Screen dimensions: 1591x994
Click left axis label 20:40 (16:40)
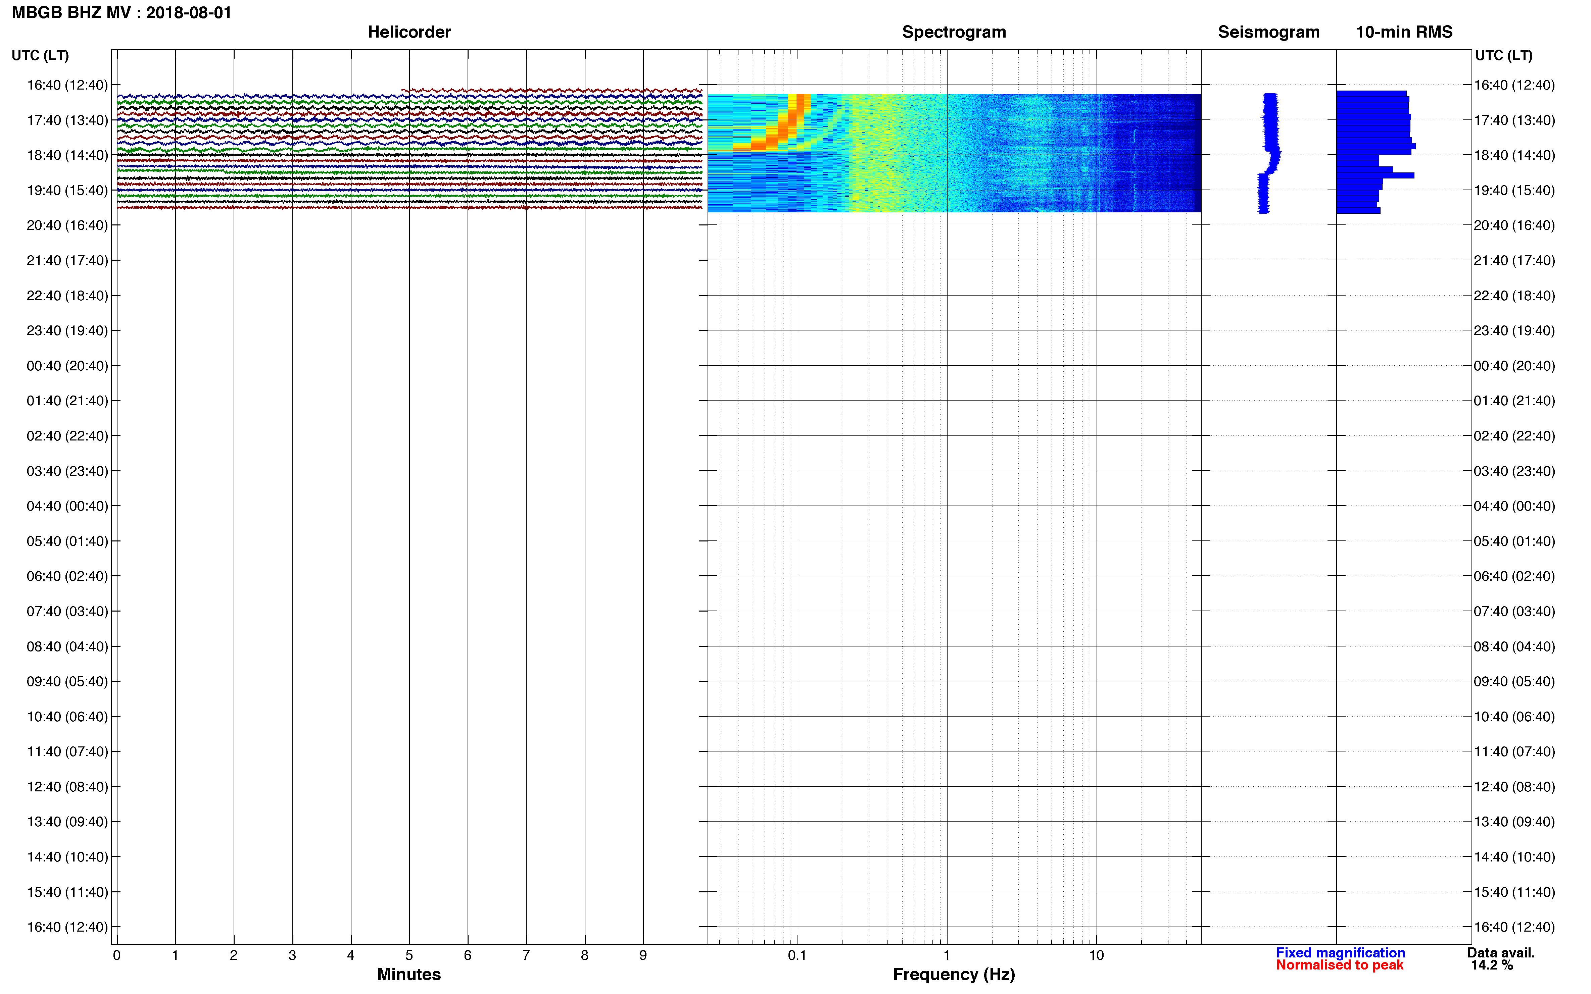(x=67, y=225)
